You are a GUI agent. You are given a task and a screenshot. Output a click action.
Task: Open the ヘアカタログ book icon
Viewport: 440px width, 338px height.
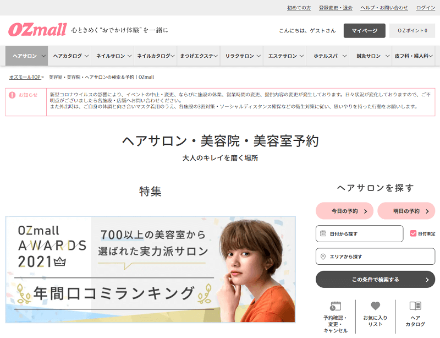(x=415, y=306)
